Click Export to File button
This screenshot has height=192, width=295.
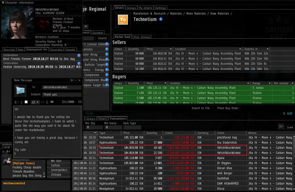(201, 108)
